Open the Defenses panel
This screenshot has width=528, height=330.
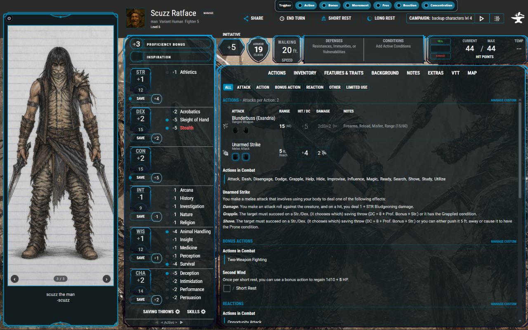point(334,49)
